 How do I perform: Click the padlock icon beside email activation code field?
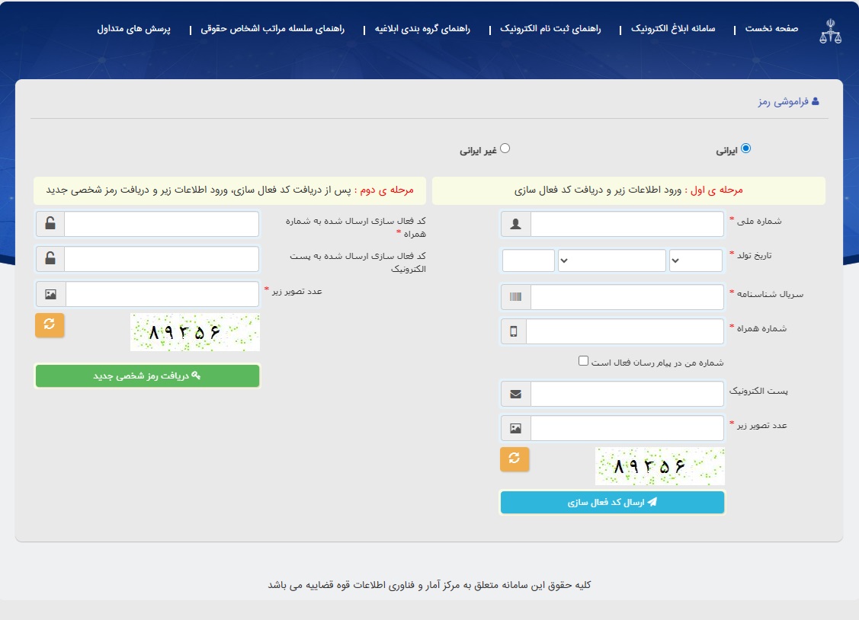click(50, 258)
